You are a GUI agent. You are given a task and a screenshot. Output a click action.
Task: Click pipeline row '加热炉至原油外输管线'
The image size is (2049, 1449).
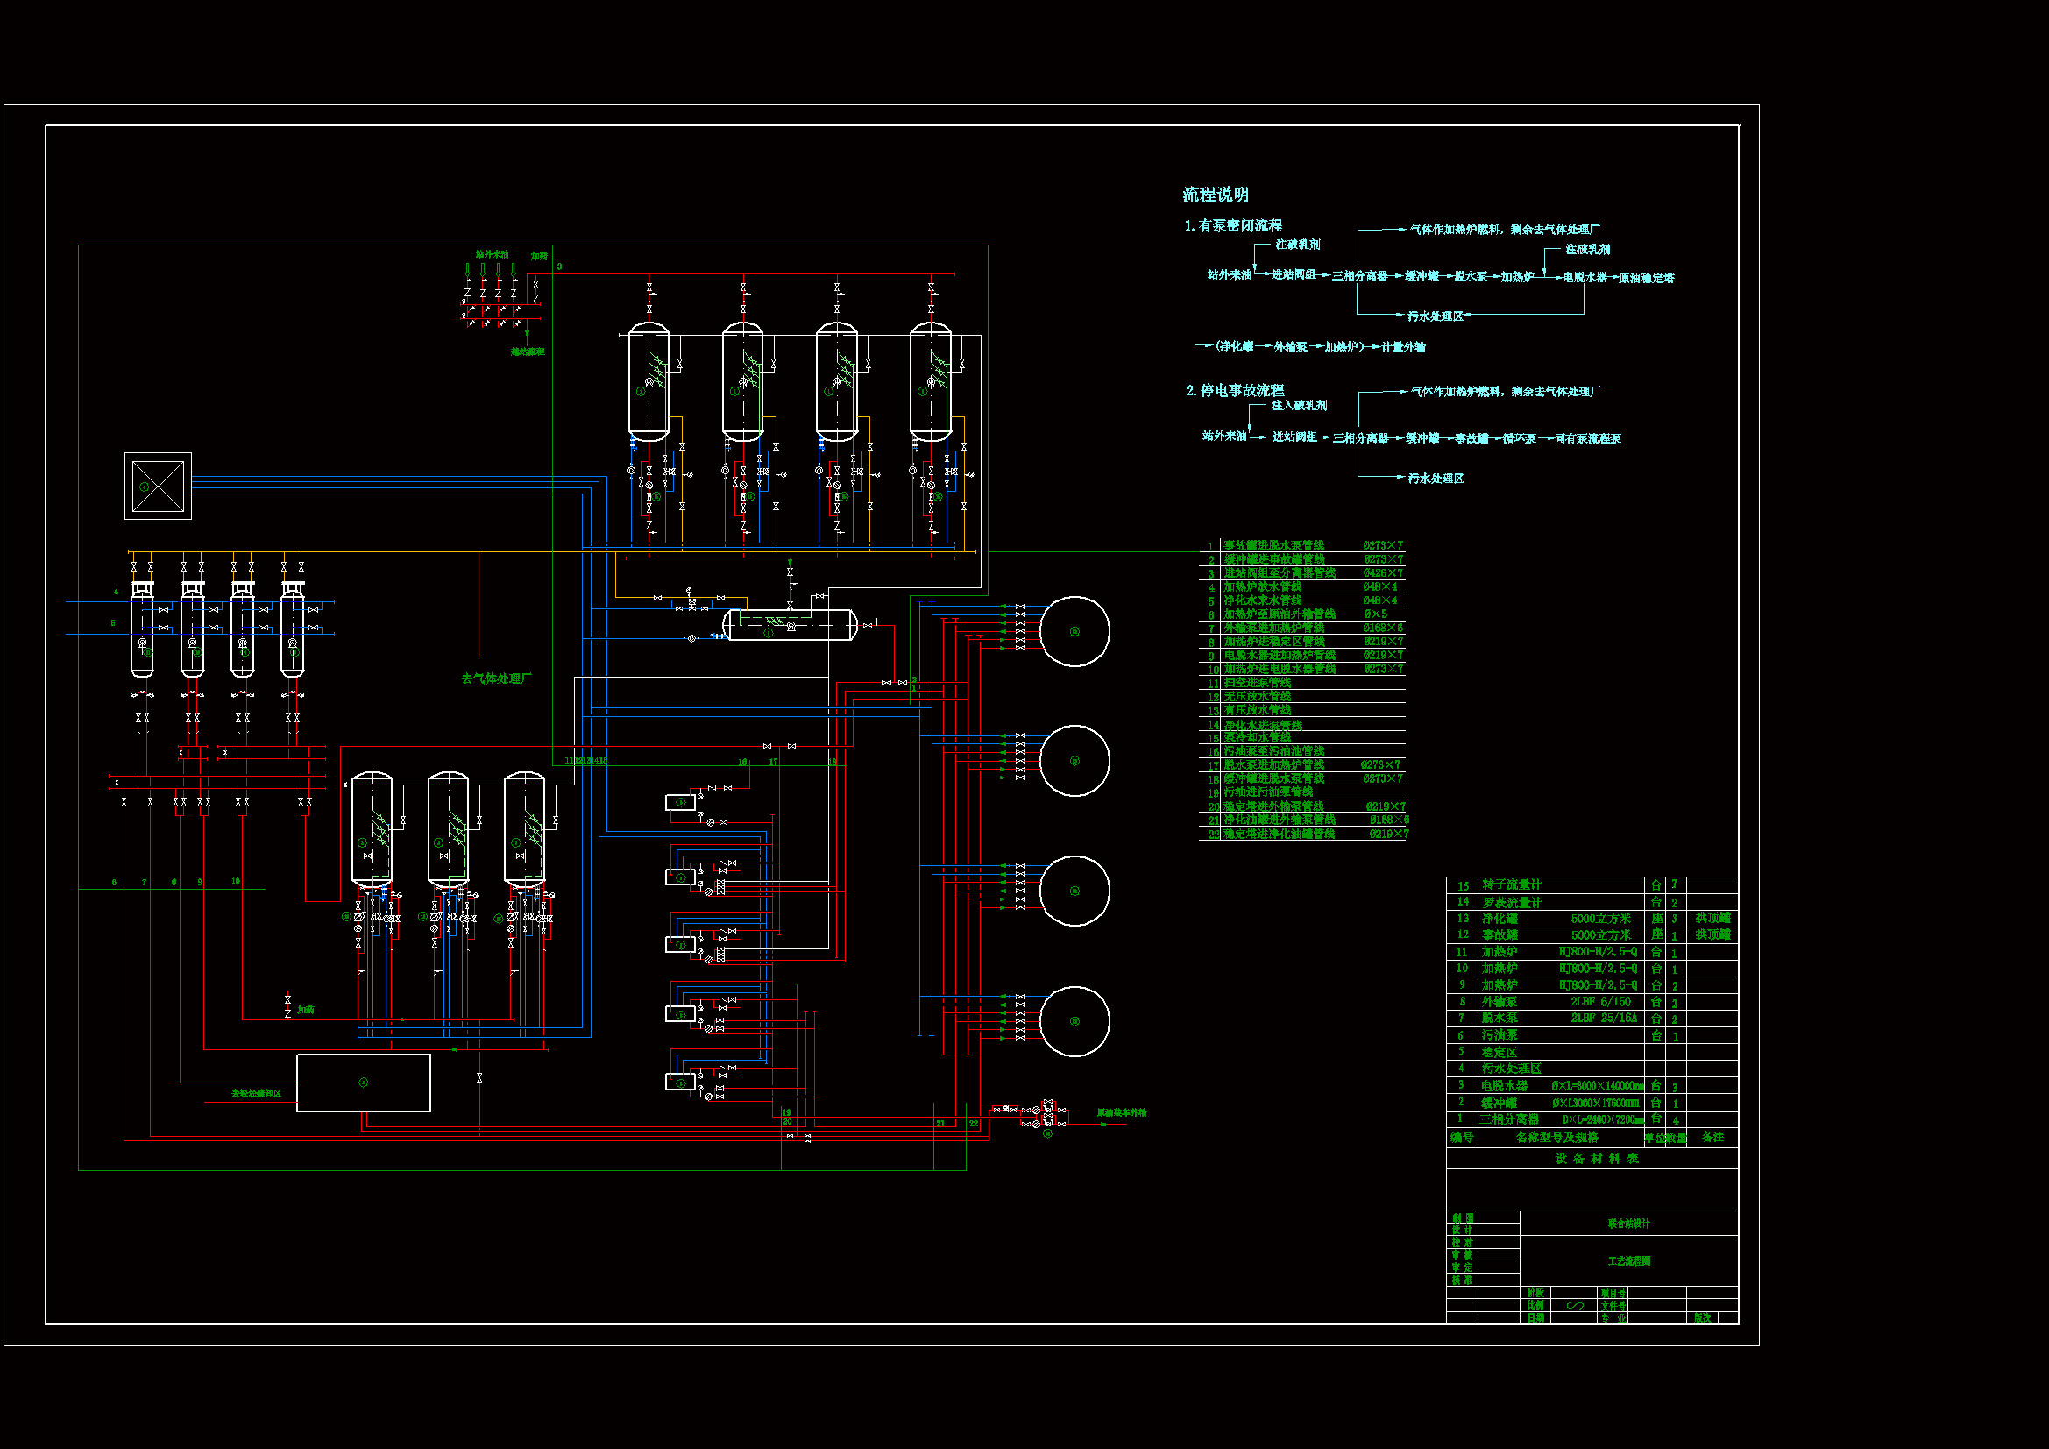pos(1302,614)
